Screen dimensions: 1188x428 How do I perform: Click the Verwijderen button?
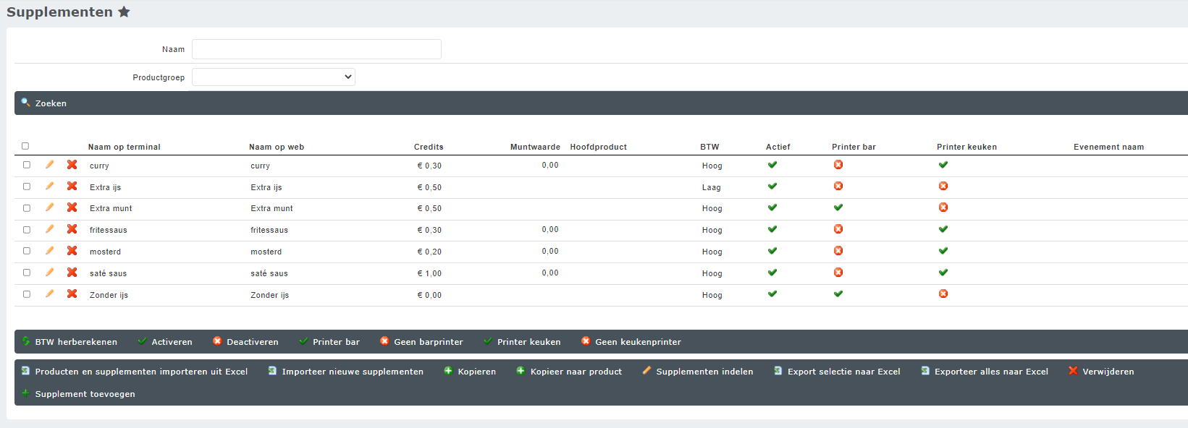[1108, 372]
